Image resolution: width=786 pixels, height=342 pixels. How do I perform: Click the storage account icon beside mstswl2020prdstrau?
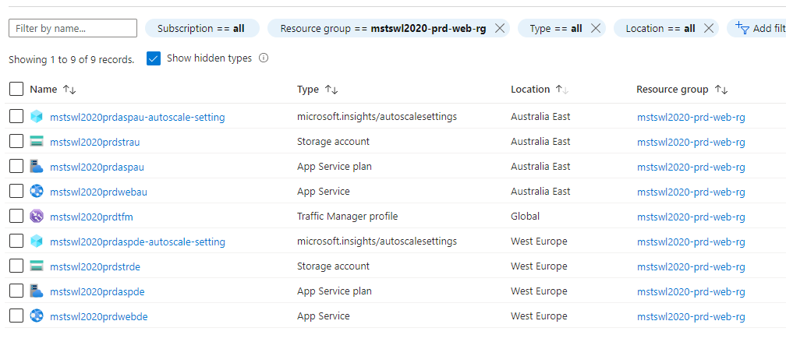(37, 142)
